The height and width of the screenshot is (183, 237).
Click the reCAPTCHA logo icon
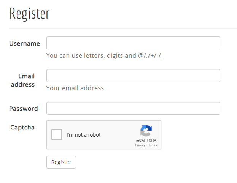tap(146, 131)
